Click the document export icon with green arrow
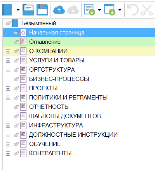 [x=89, y=10]
